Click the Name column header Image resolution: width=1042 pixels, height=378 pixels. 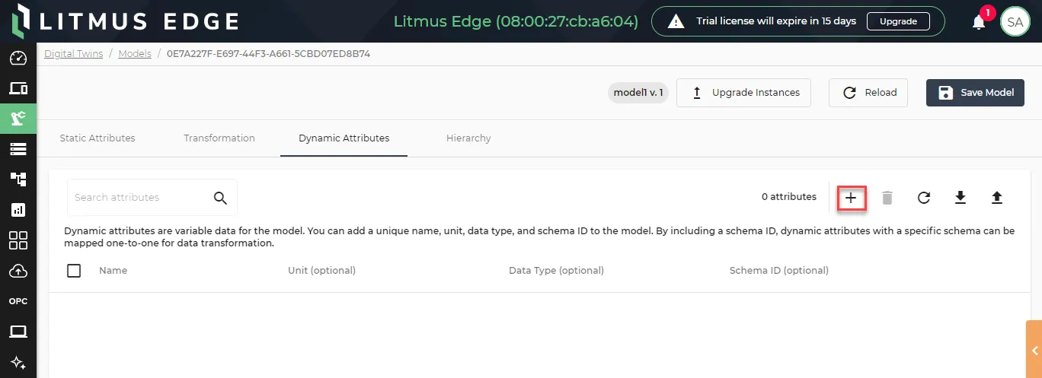[x=113, y=271]
